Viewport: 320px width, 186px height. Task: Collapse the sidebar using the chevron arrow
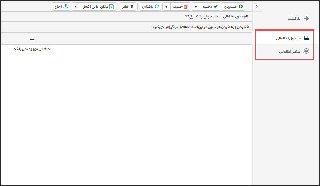[x=257, y=6]
